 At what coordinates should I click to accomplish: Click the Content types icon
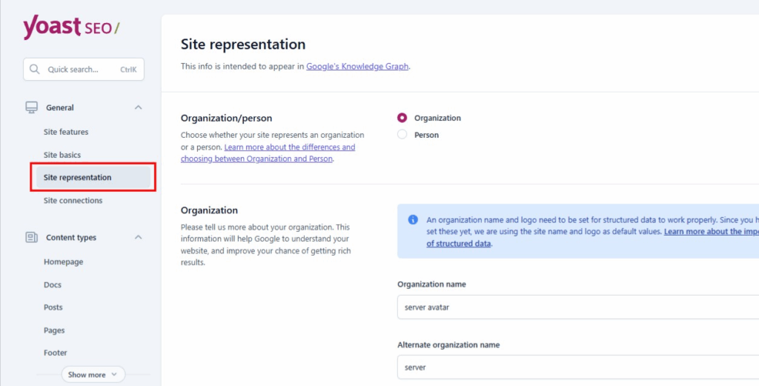pos(31,238)
